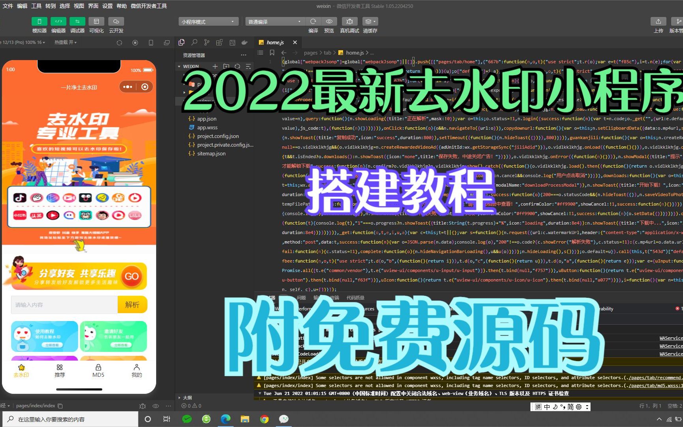Click the tab breadcrumb segment
Viewport: 683px width, 427px height.
(x=327, y=53)
